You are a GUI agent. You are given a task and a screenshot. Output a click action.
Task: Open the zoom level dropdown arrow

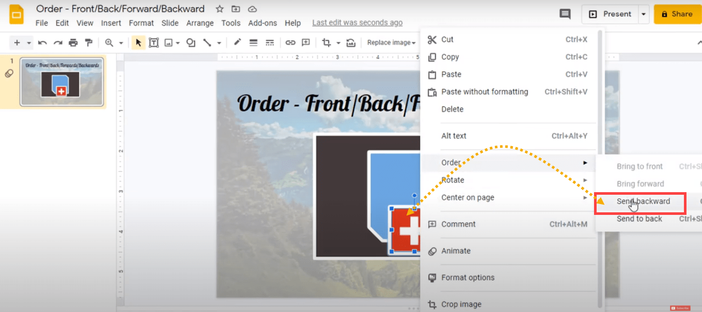coord(121,43)
